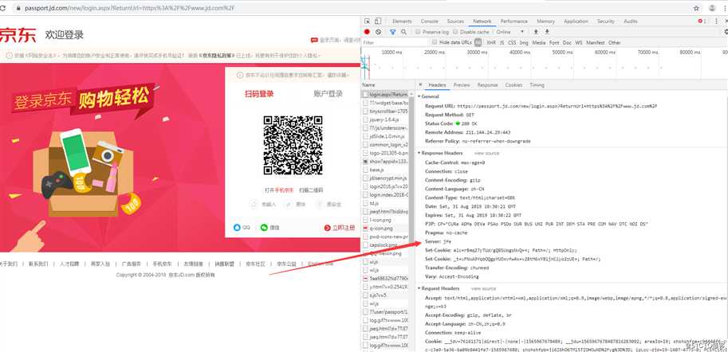This screenshot has height=352, width=728.
Task: Switch to the Elements panel tab
Action: coord(402,22)
